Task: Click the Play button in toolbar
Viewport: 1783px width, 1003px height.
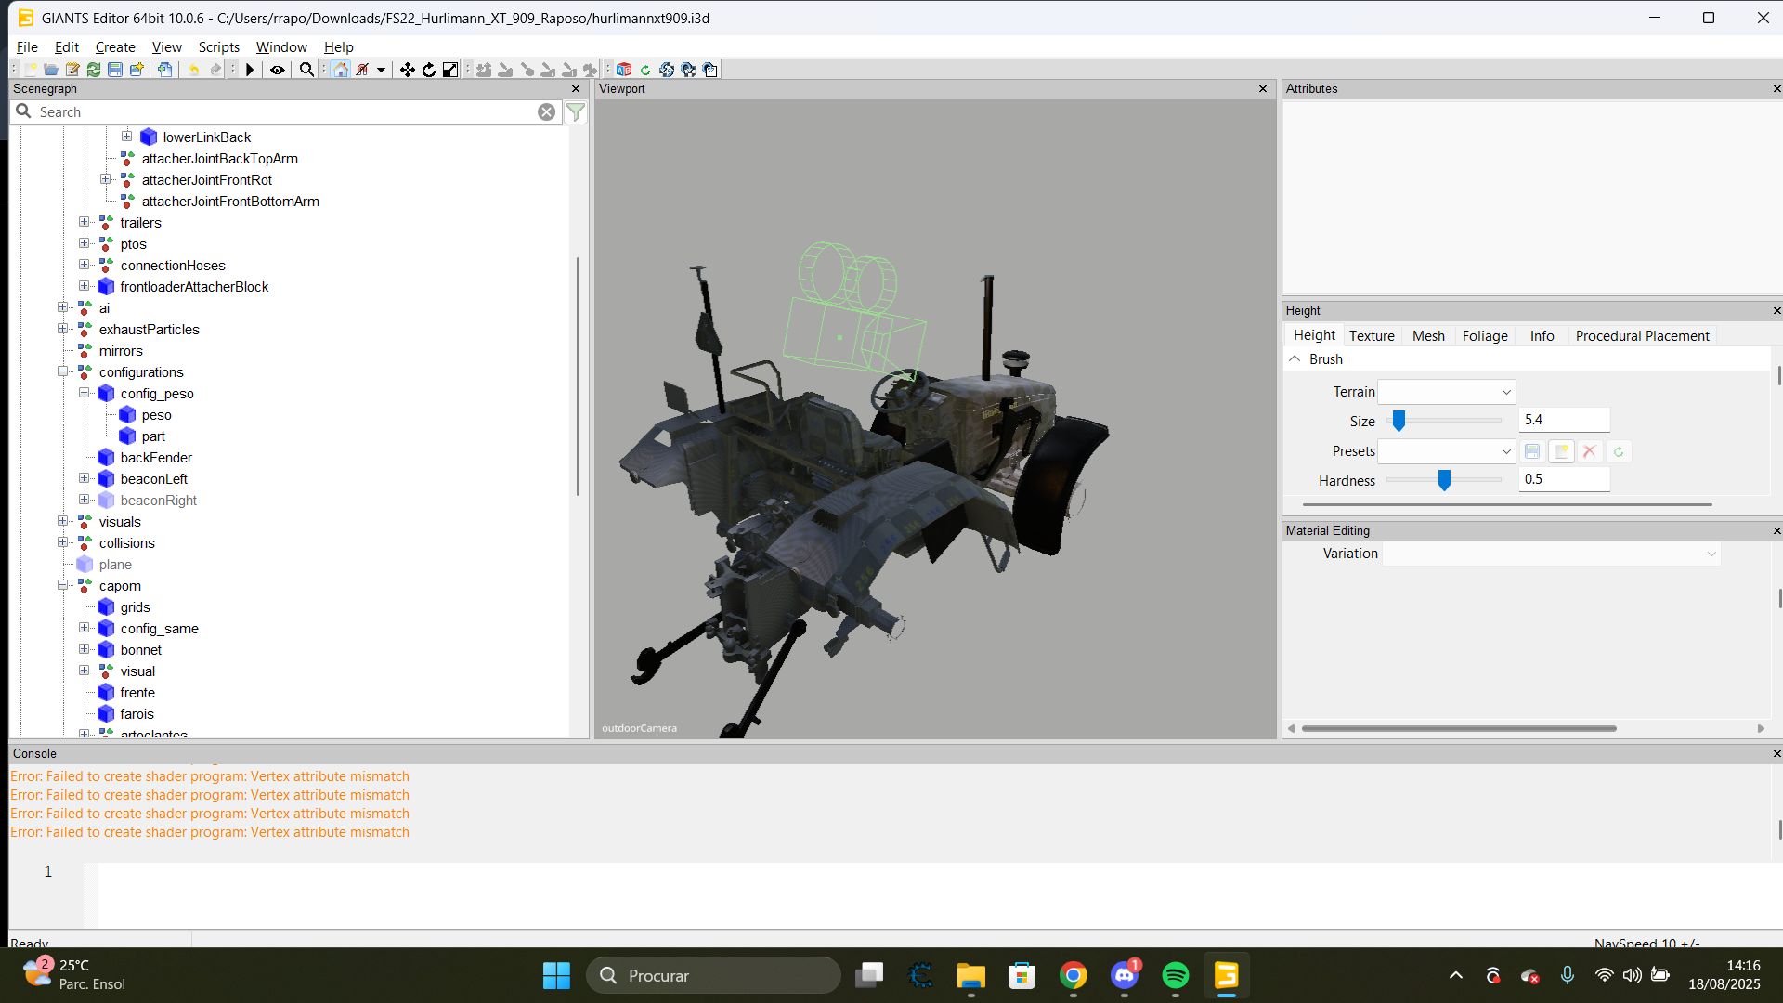Action: pyautogui.click(x=250, y=70)
